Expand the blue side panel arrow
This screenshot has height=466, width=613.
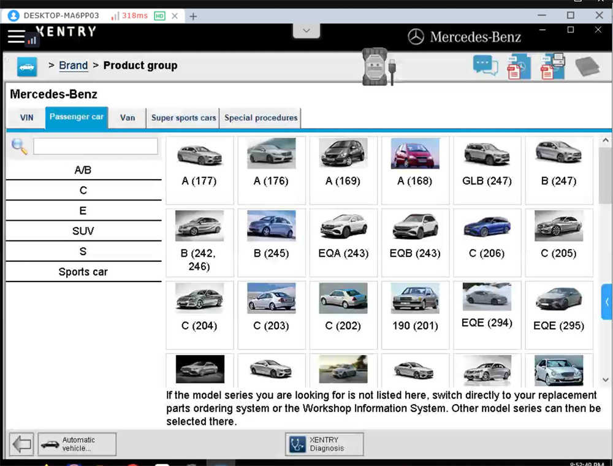coord(607,302)
